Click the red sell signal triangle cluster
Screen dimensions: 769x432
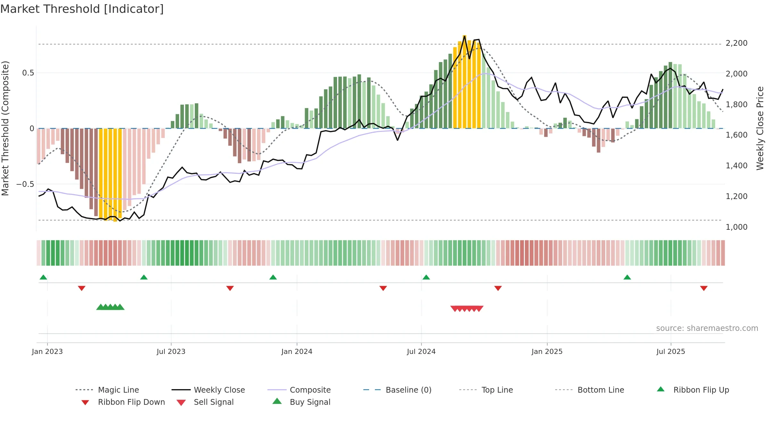tap(467, 308)
